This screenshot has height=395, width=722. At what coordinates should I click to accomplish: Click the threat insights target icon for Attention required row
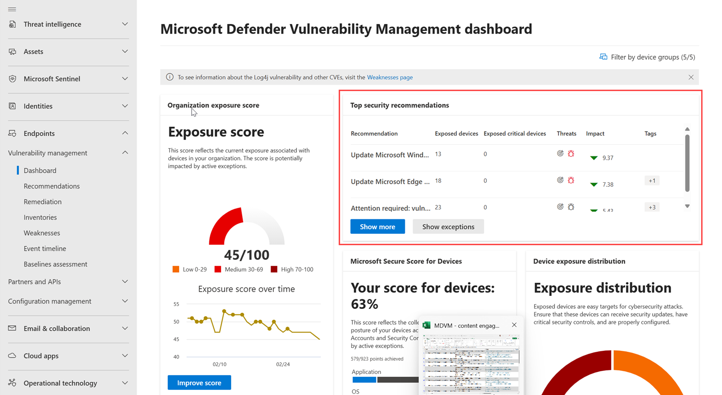pos(560,206)
